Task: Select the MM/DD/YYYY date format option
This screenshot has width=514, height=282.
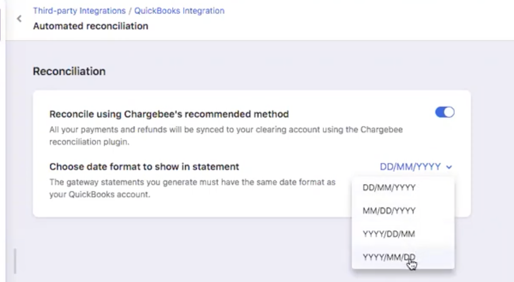Action: [389, 211]
